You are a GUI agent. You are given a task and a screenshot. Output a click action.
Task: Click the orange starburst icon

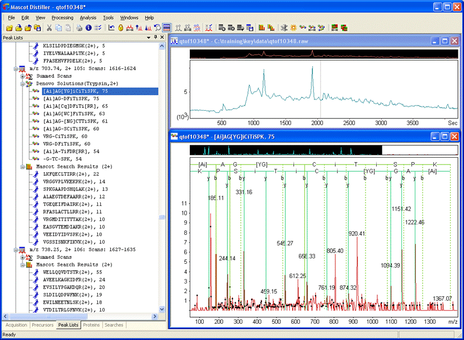pyautogui.click(x=293, y=28)
